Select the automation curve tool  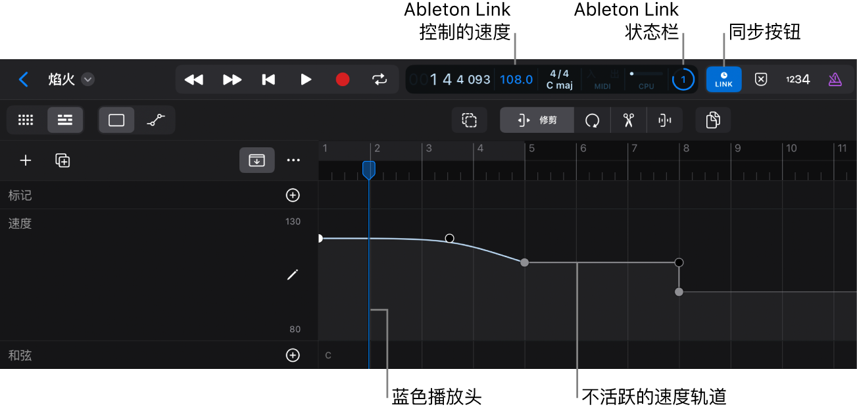click(155, 120)
